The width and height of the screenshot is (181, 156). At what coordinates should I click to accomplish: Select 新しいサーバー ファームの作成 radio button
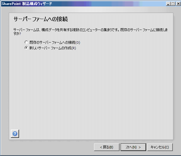(x=26, y=48)
